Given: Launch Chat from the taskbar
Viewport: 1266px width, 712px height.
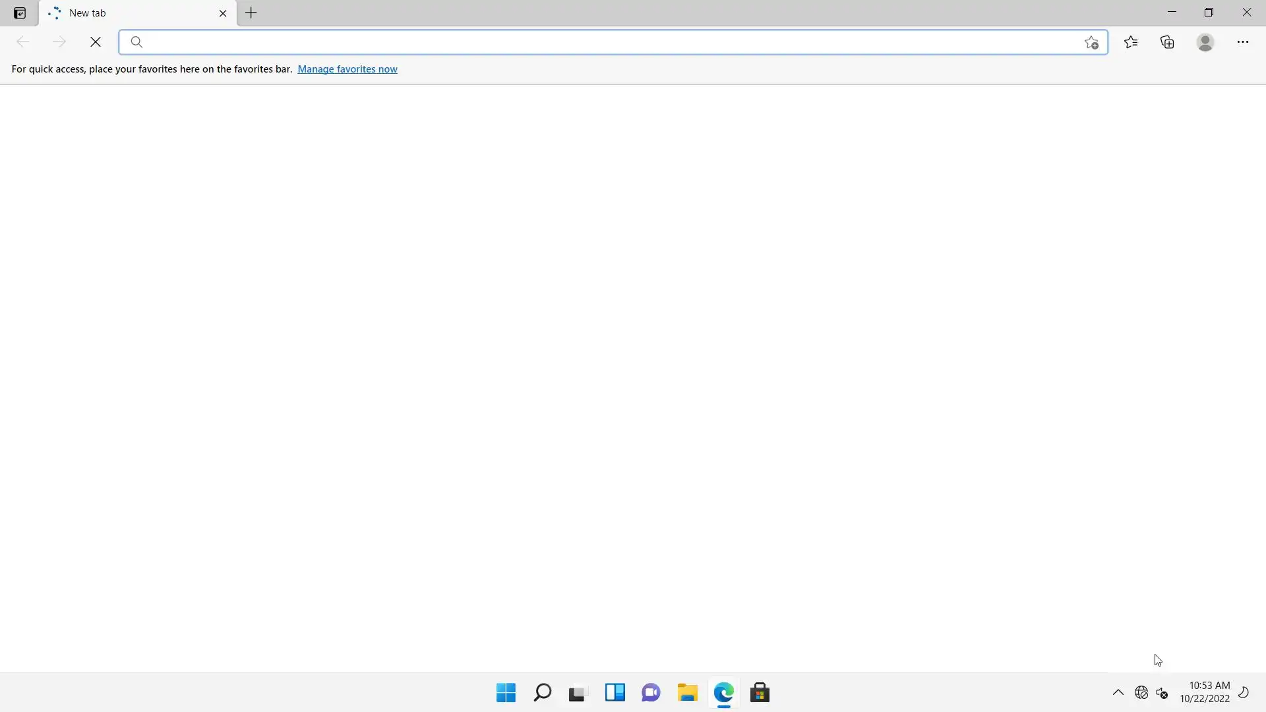Looking at the screenshot, I should point(651,693).
